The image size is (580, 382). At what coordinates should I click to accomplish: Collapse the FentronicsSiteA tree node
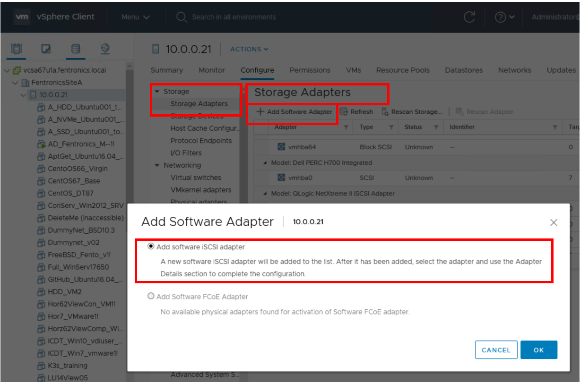pyautogui.click(x=15, y=83)
